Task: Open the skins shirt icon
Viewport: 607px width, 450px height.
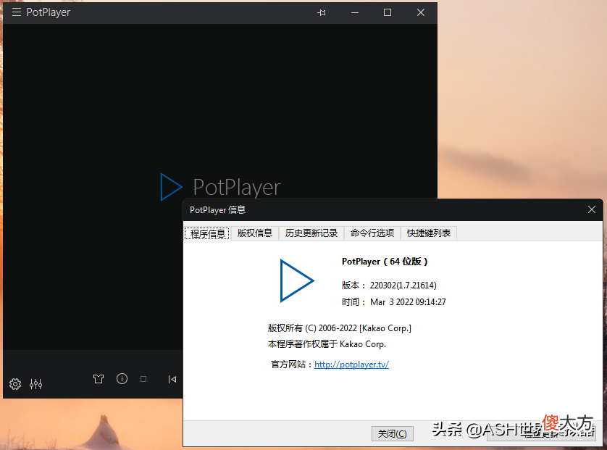Action: coord(99,379)
